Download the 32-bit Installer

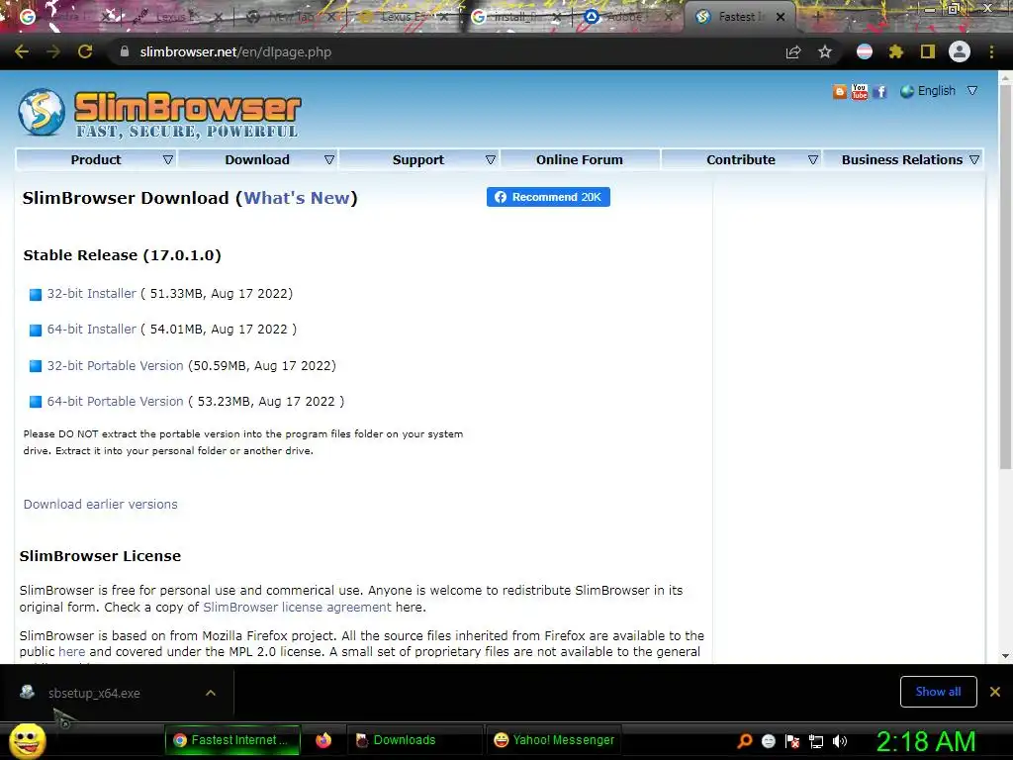(x=91, y=293)
